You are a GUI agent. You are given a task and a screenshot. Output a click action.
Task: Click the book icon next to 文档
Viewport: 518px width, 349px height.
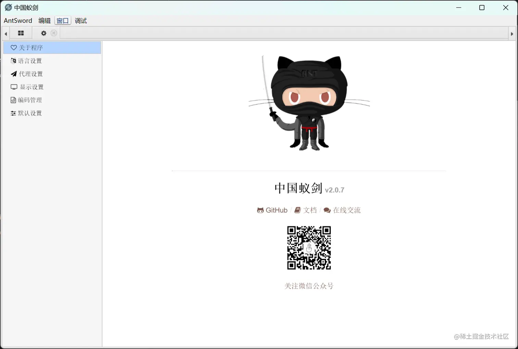297,210
